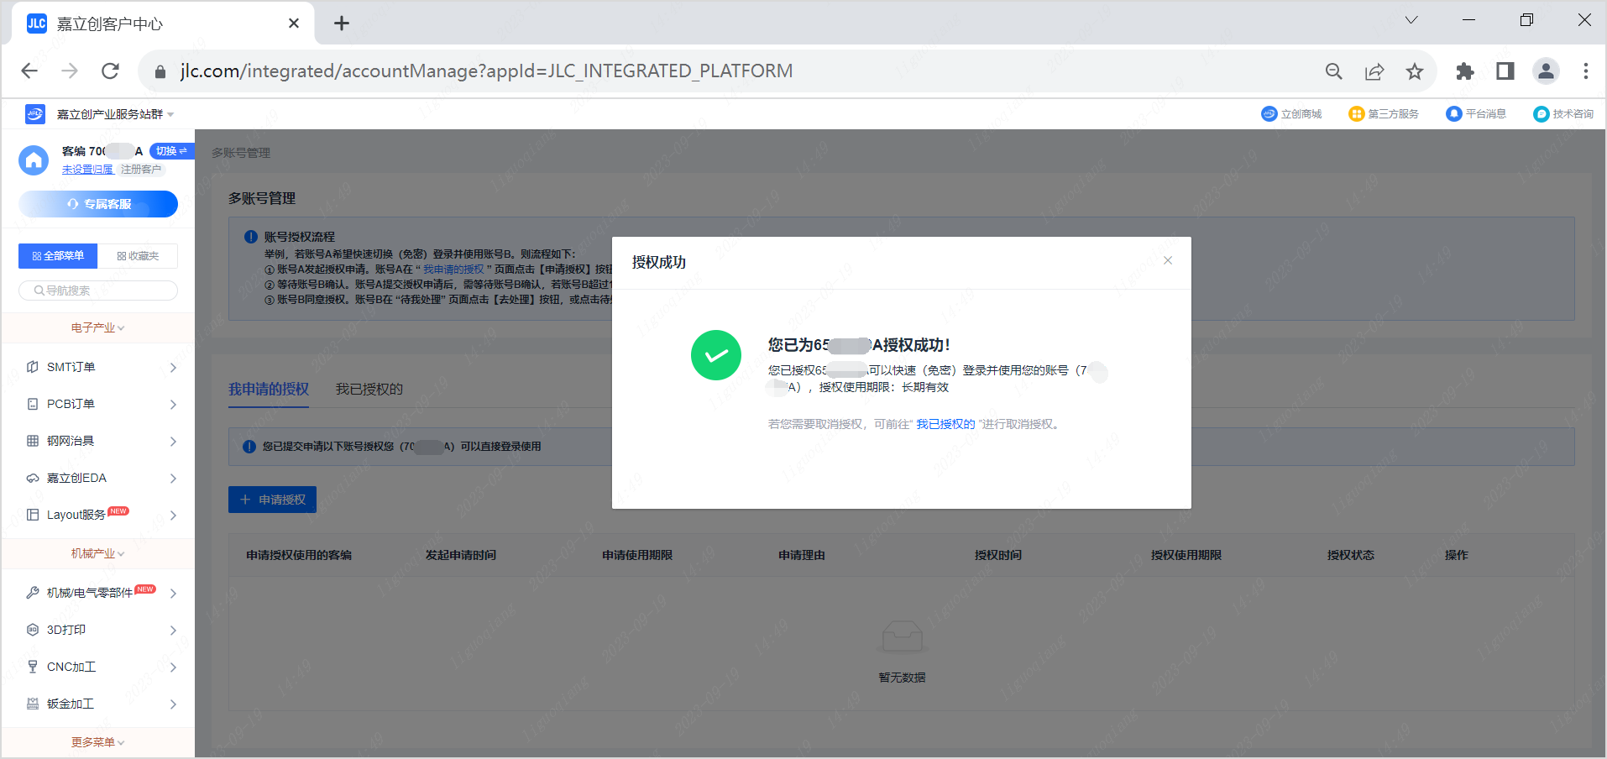Viewport: 1607px width, 759px height.
Task: Click the 我已授权的 link in dialog
Action: coord(945,424)
